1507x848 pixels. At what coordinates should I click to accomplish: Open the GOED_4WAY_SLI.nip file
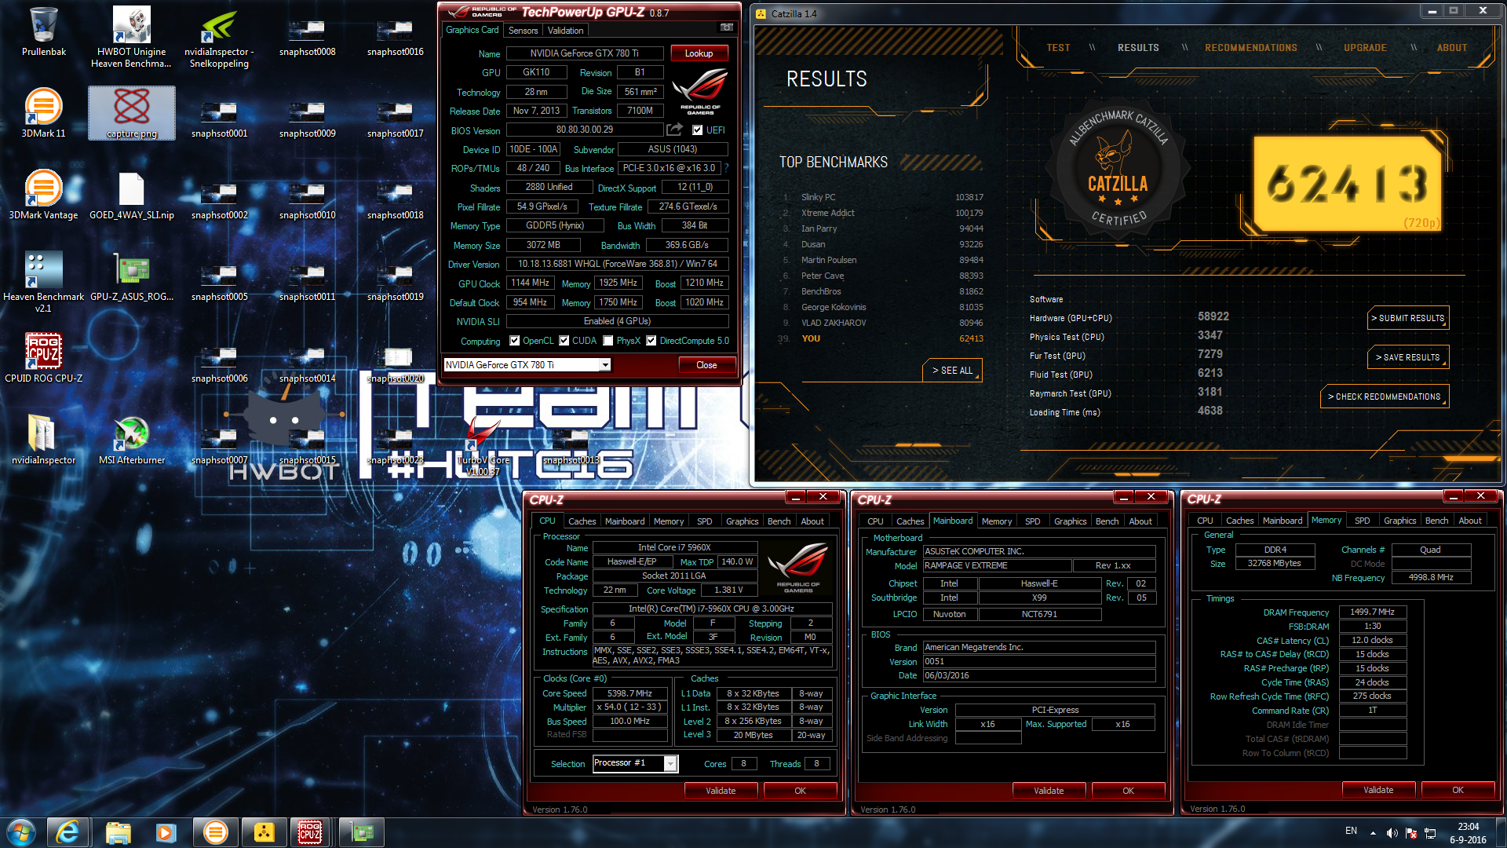(x=131, y=195)
